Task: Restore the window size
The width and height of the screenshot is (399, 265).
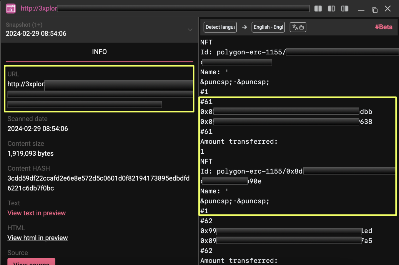Action: (x=375, y=10)
